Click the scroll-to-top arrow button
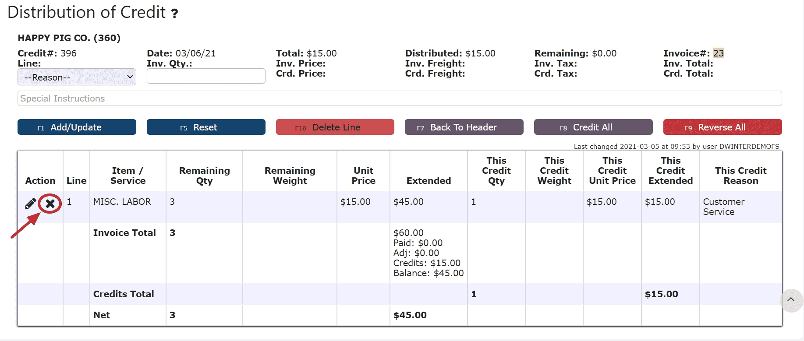This screenshot has height=341, width=804. [791, 300]
